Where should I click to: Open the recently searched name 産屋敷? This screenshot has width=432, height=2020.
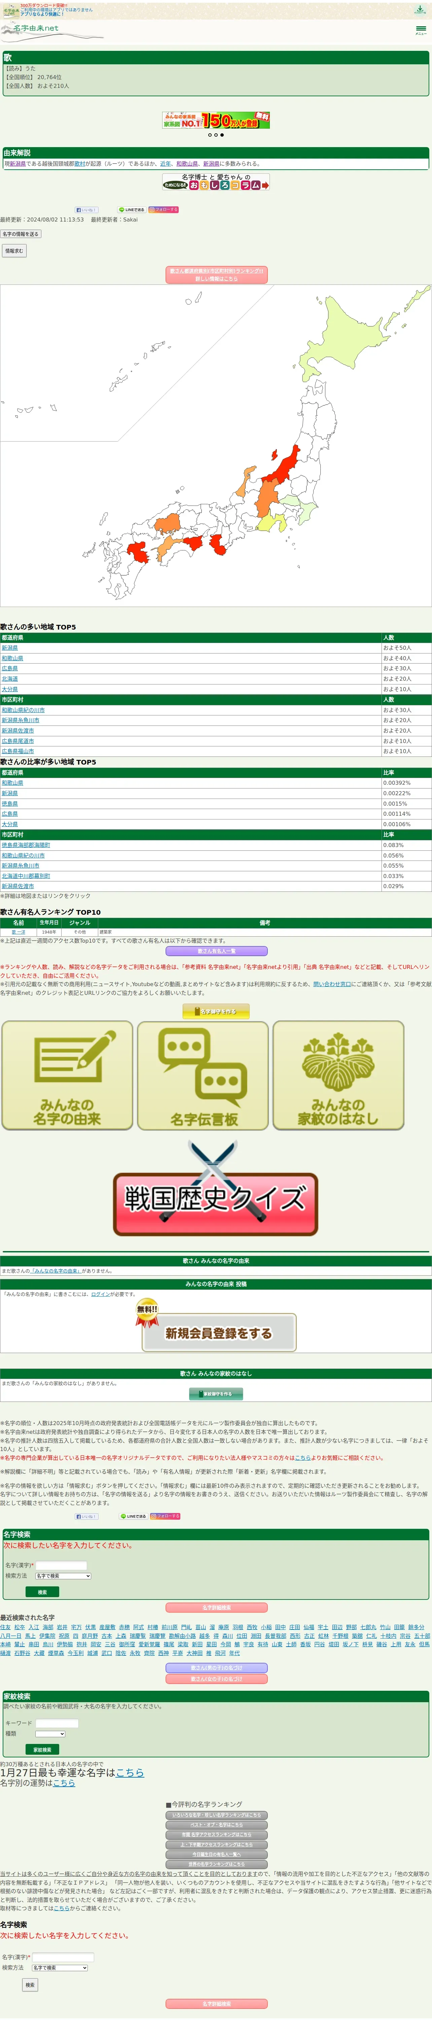coord(107,1627)
